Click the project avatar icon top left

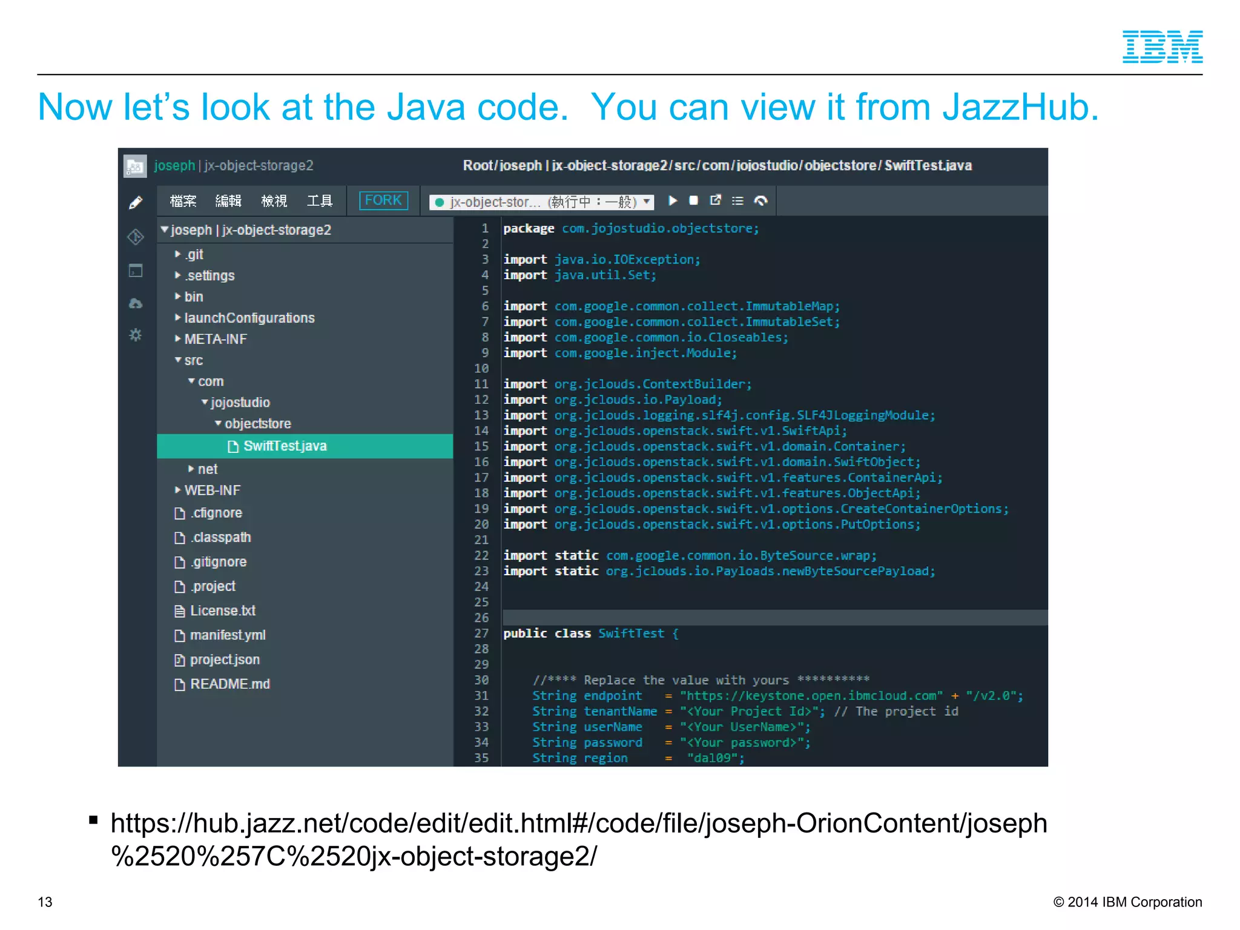134,165
